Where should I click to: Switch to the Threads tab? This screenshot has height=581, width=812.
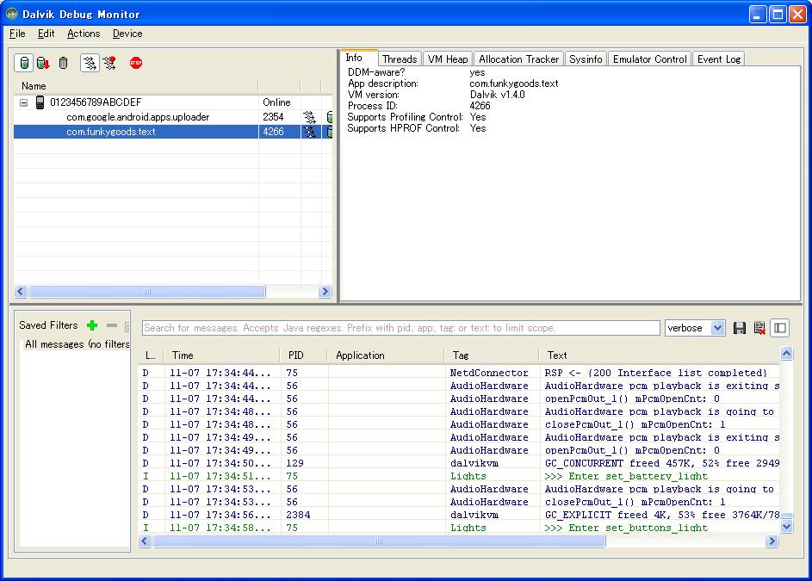point(400,59)
